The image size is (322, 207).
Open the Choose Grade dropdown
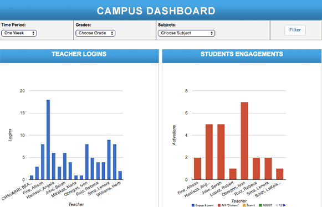tap(95, 33)
